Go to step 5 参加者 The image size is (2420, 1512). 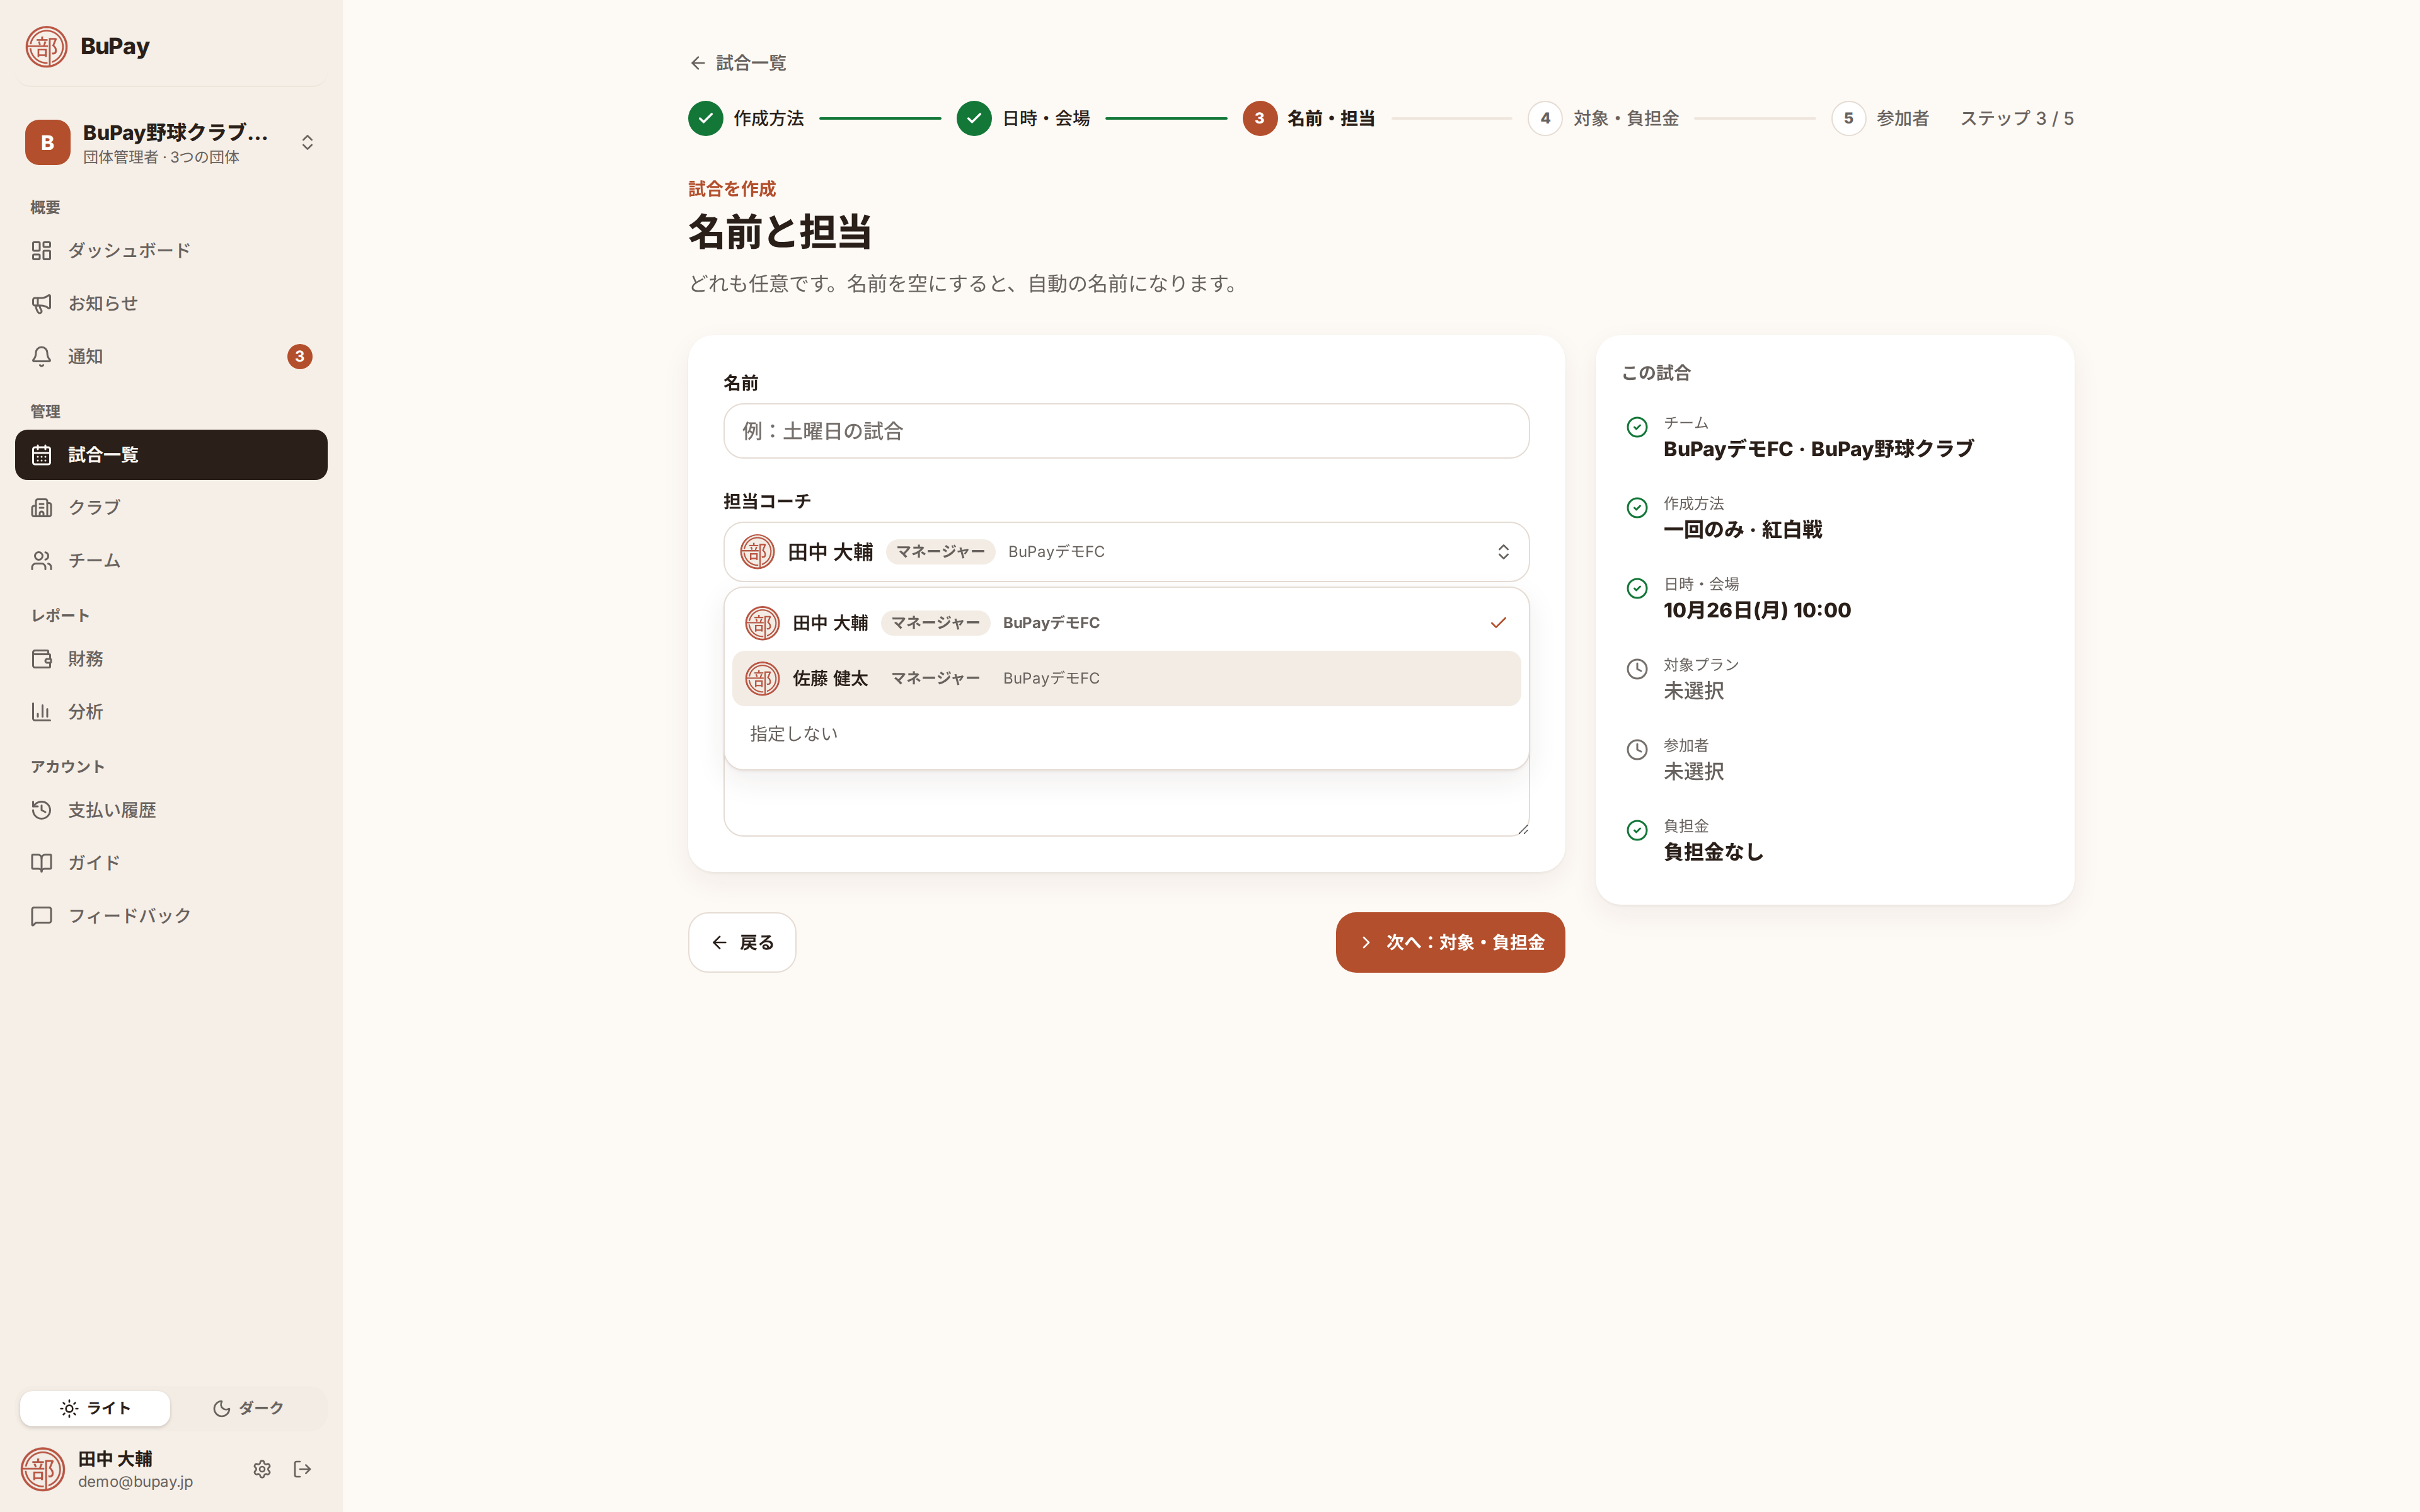[x=1880, y=118]
